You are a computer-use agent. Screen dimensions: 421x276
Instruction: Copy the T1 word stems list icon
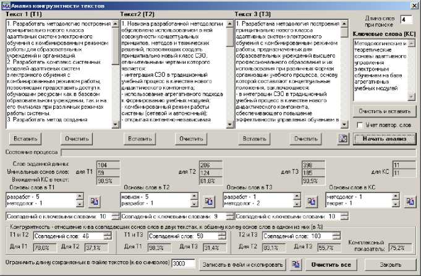pos(94,201)
